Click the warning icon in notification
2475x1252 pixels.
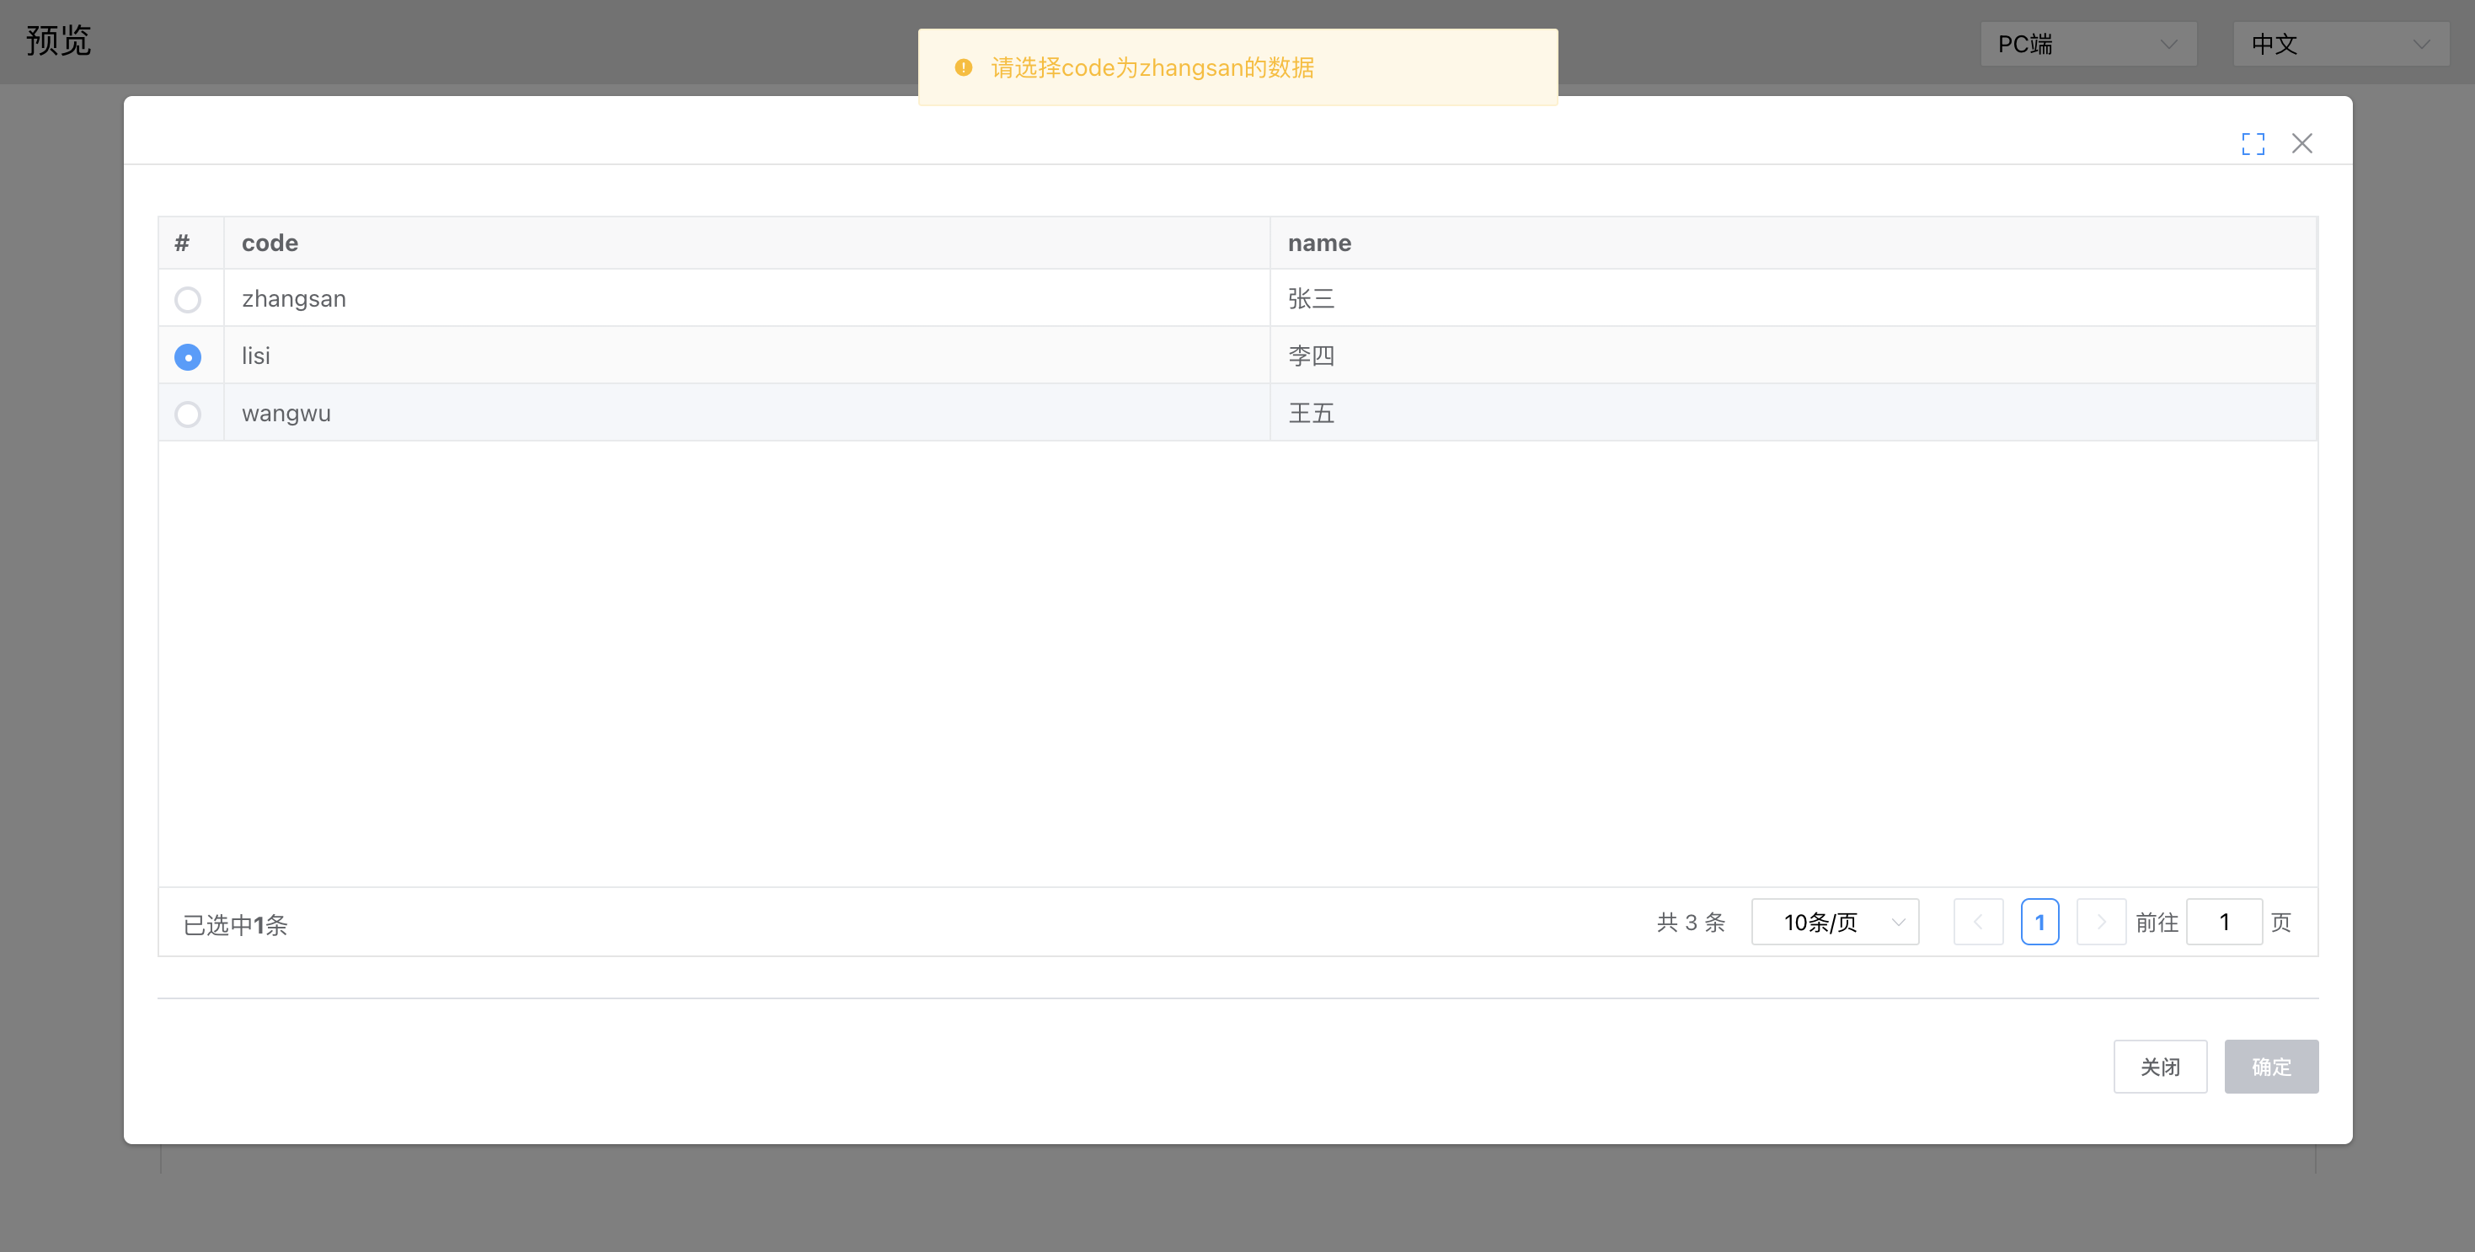click(x=963, y=67)
